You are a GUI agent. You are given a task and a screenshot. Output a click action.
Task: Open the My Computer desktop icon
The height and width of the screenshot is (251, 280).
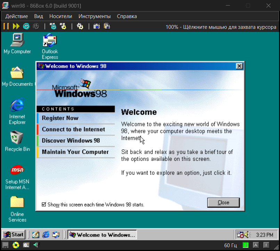[17, 43]
